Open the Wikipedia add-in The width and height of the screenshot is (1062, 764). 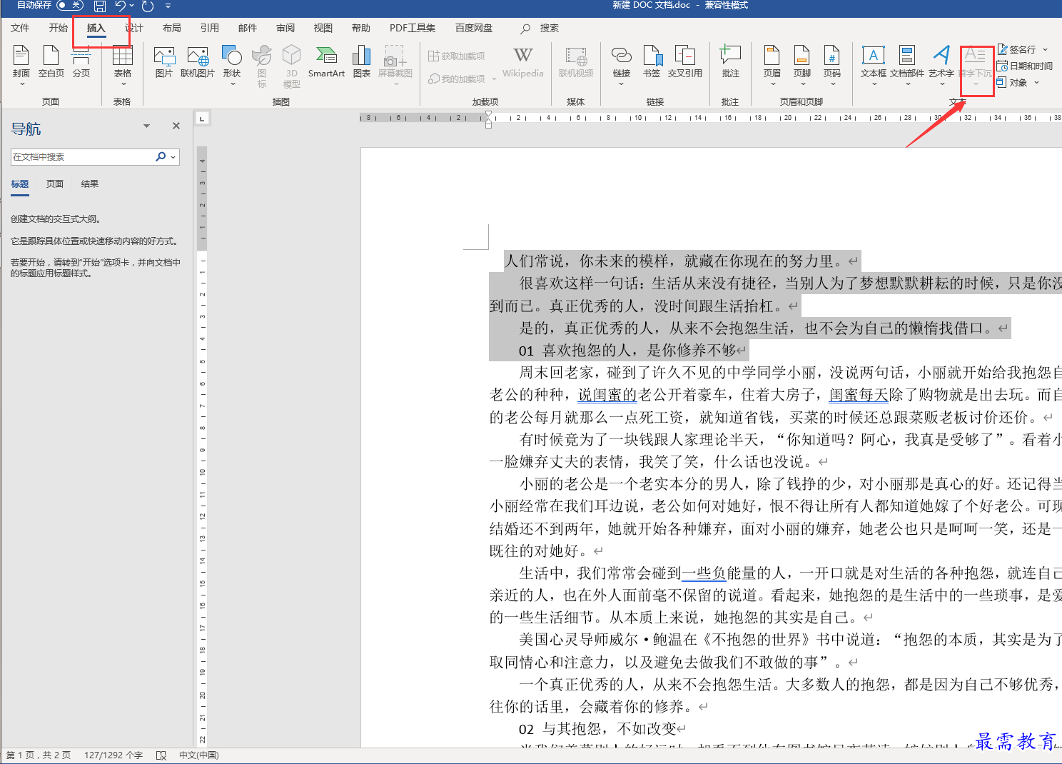523,63
